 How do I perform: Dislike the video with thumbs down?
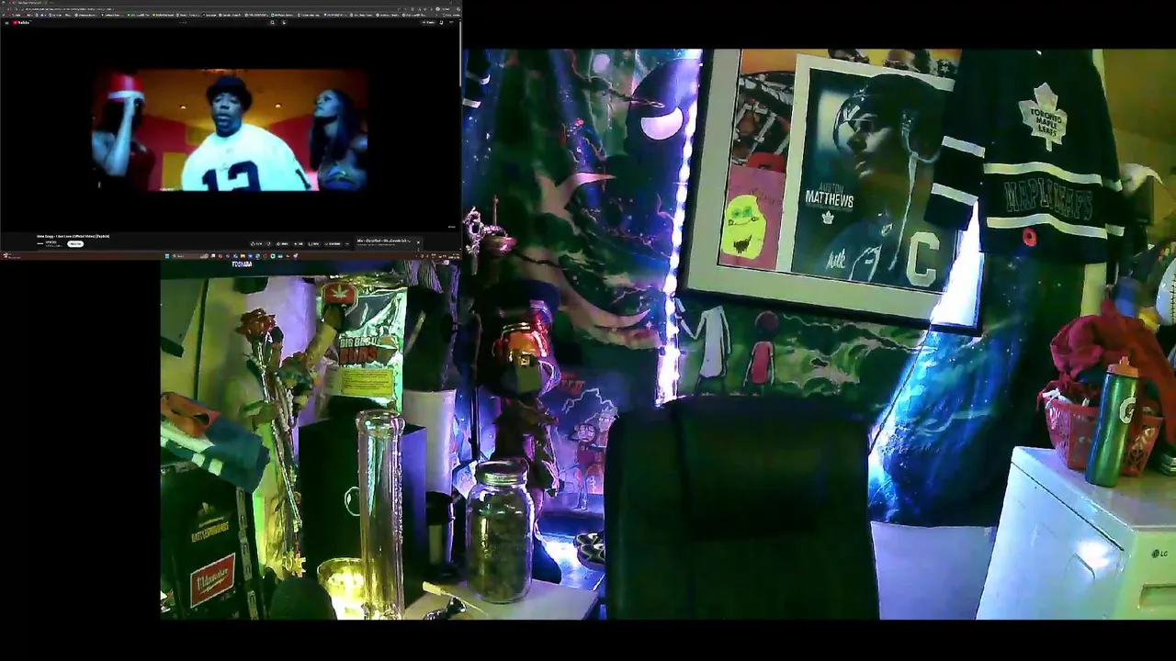point(269,244)
